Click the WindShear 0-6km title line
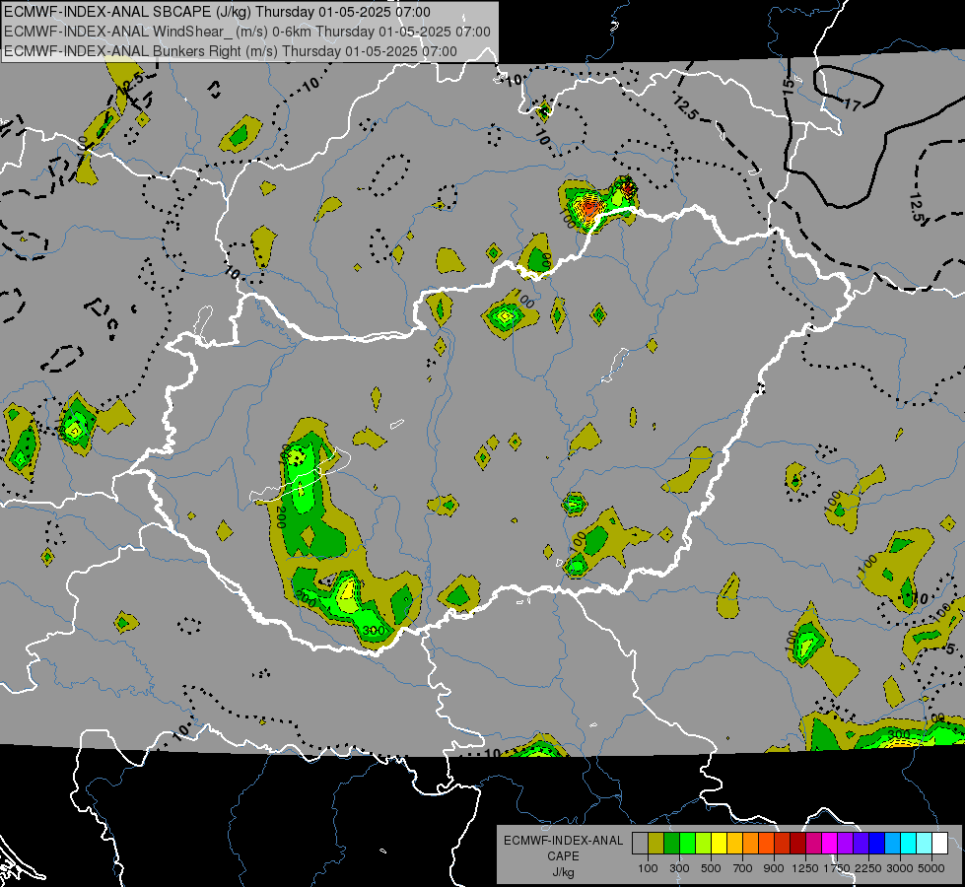 247,32
